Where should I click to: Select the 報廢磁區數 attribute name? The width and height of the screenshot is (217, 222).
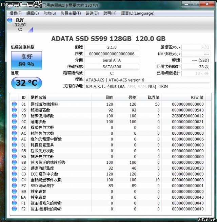pyautogui.click(x=40, y=110)
